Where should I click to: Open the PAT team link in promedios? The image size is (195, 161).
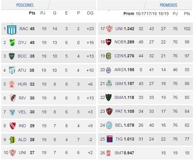tap(119, 111)
